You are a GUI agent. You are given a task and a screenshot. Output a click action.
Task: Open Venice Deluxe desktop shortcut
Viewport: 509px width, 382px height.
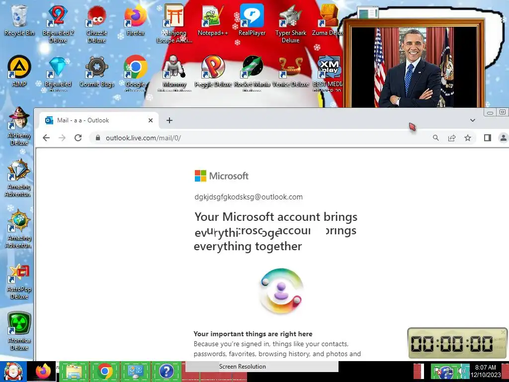[290, 71]
